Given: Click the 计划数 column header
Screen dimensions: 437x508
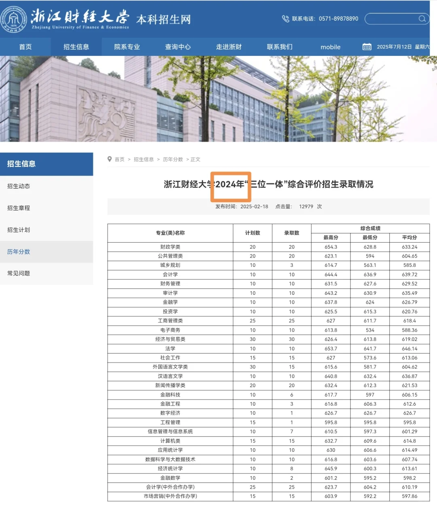Looking at the screenshot, I should coord(252,233).
